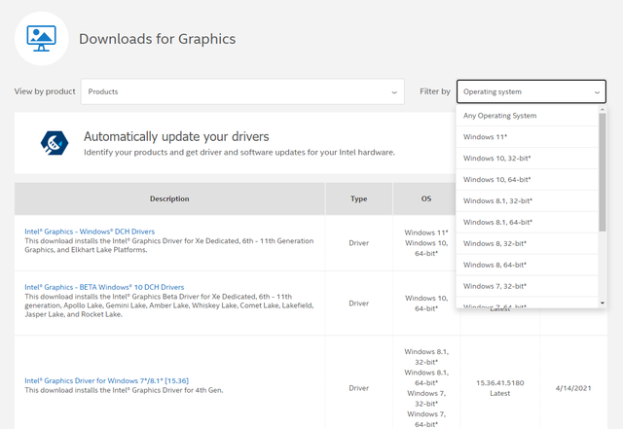The image size is (623, 429).
Task: Select Windows 8.1, 32-bit* filter
Action: click(497, 200)
